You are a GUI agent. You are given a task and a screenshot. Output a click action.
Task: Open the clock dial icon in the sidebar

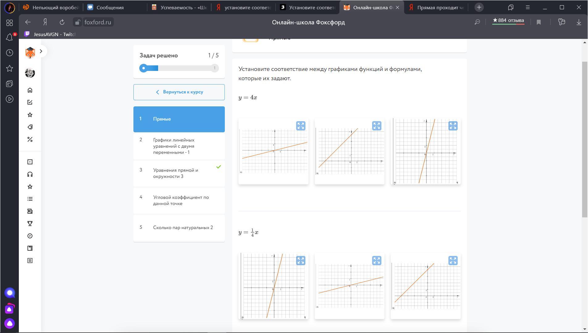click(30, 236)
